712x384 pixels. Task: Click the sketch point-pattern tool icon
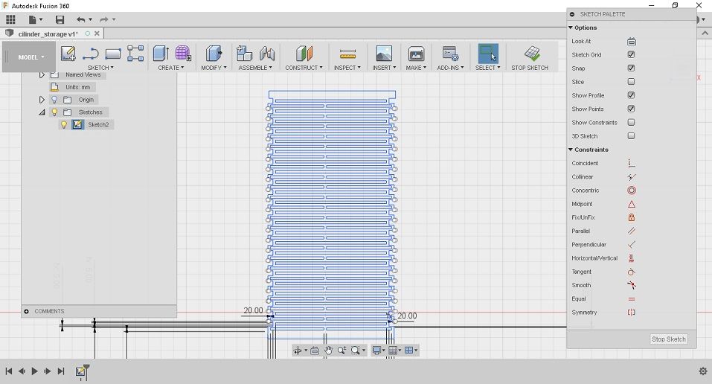point(135,53)
